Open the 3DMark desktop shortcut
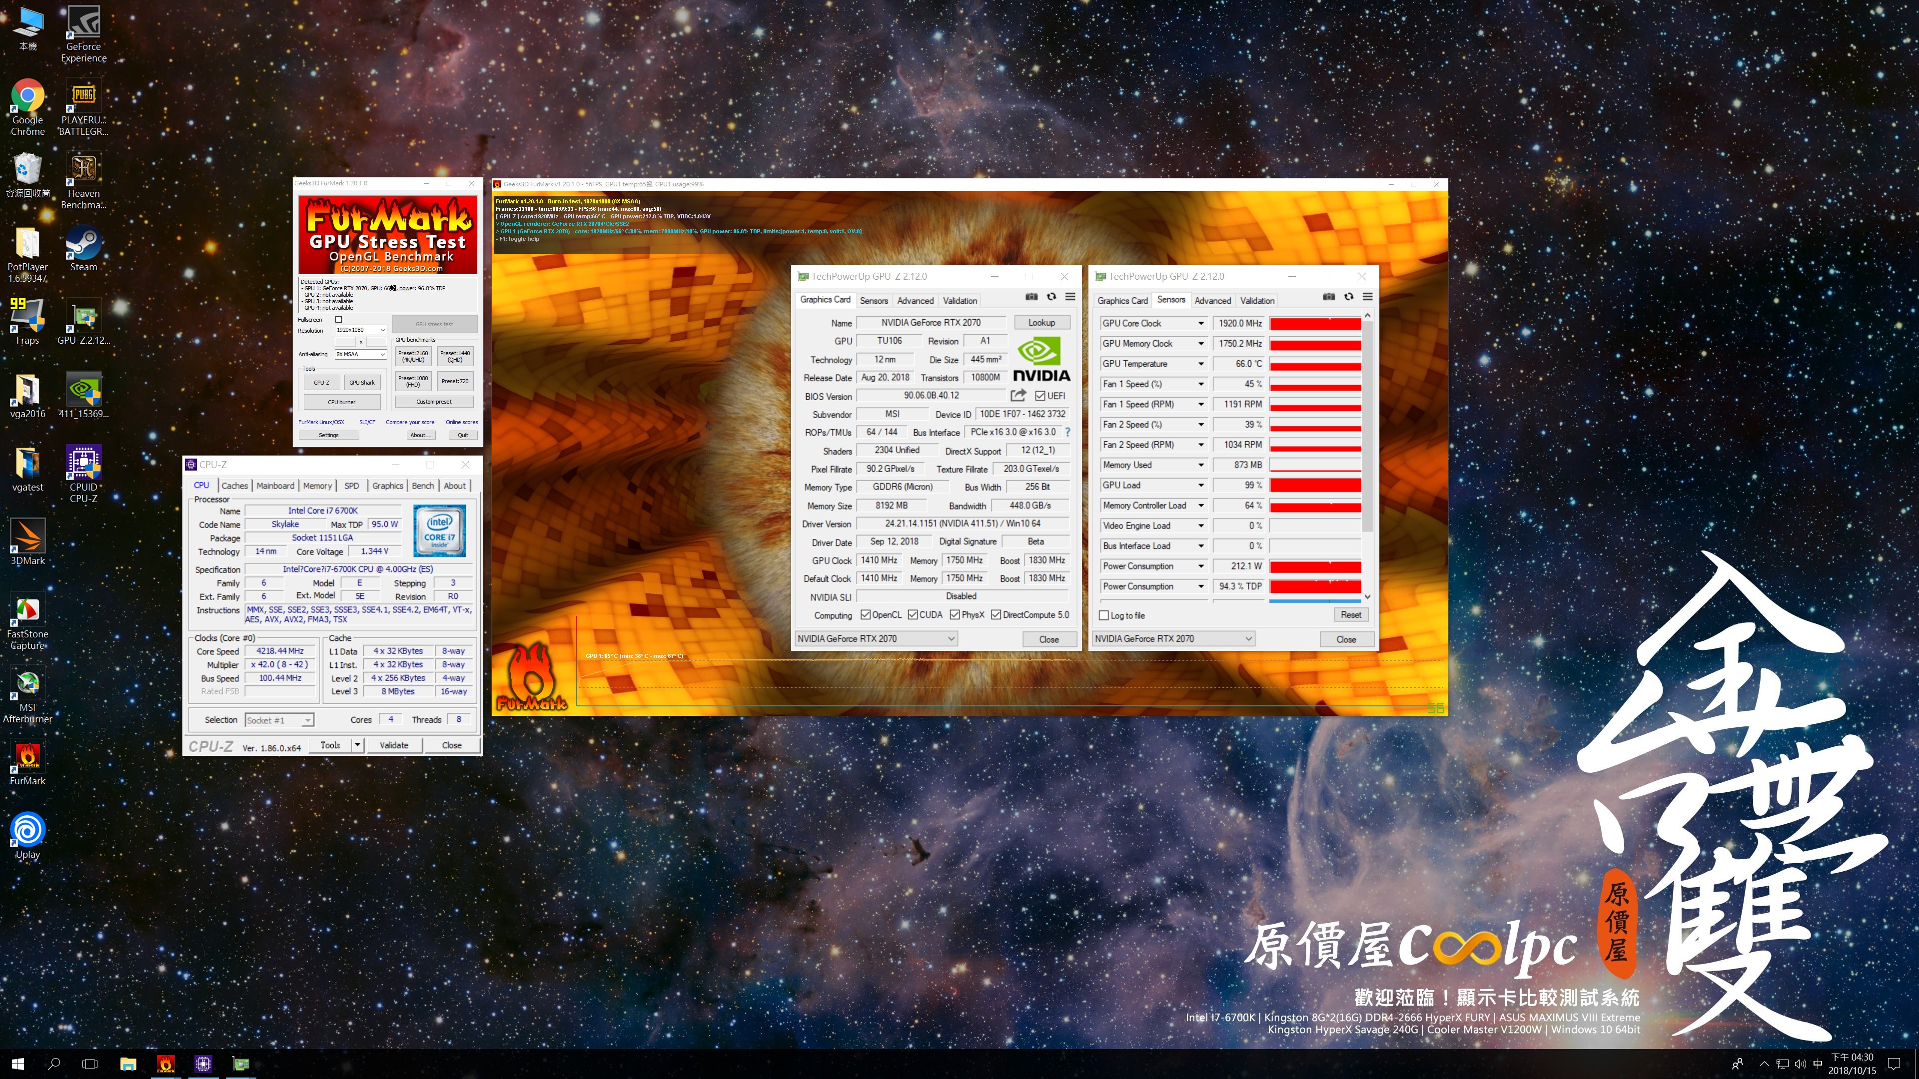 (27, 542)
